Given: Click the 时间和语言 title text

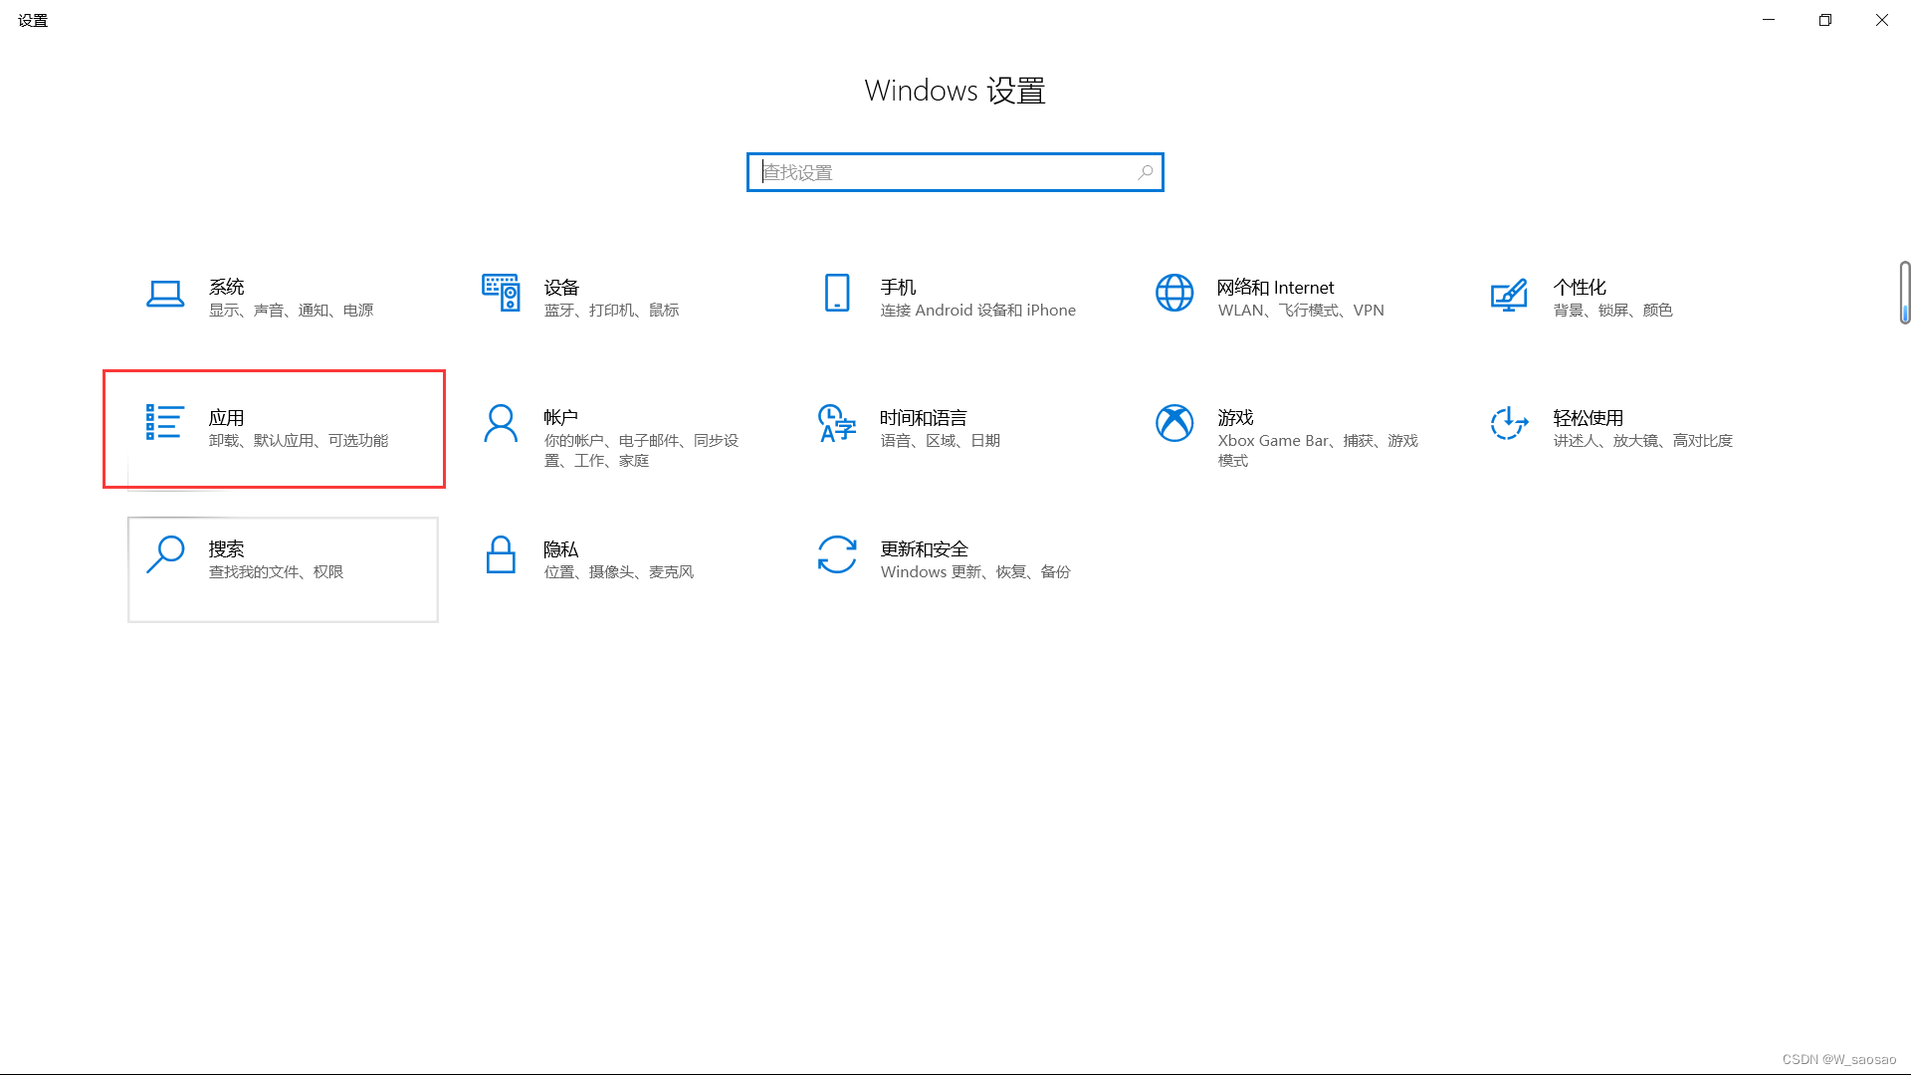Looking at the screenshot, I should pyautogui.click(x=923, y=418).
